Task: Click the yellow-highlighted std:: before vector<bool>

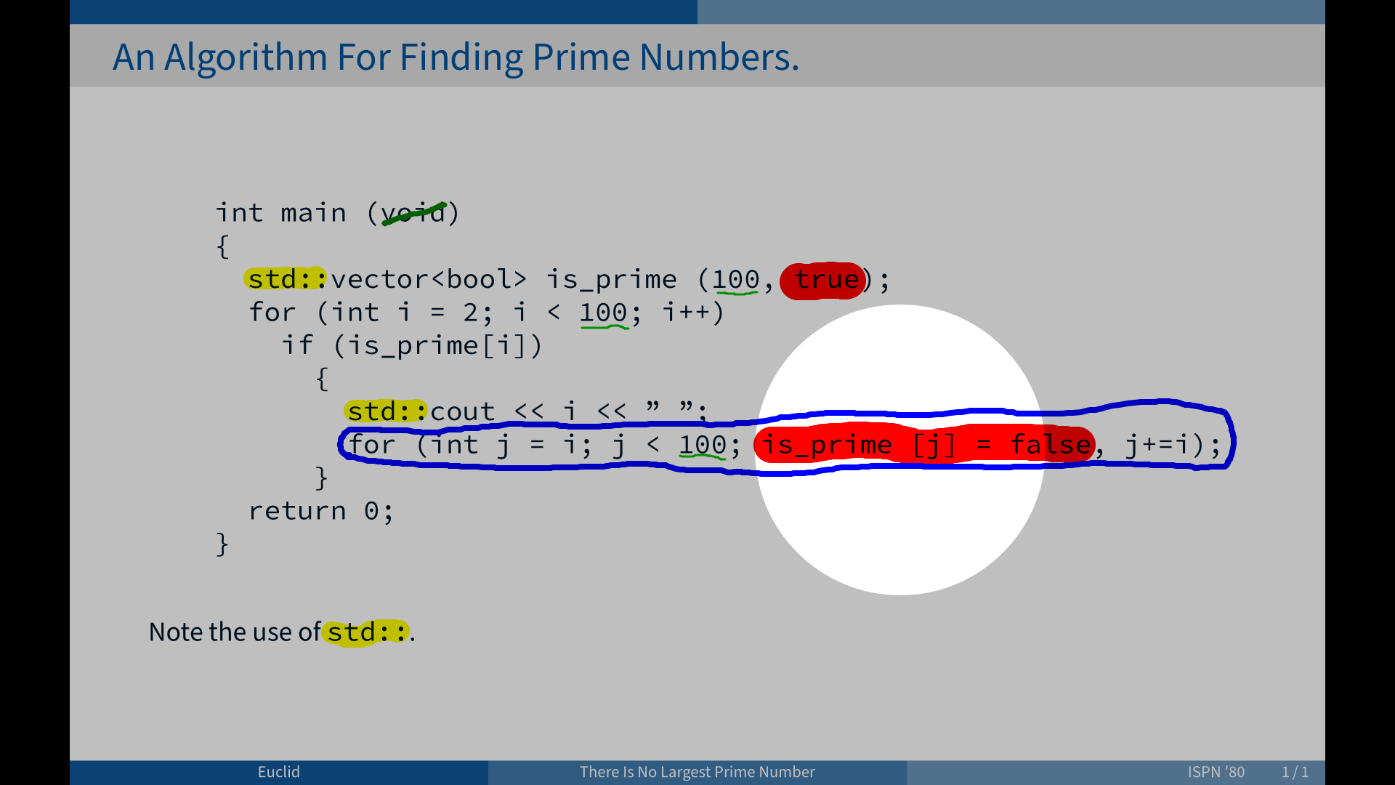Action: (285, 279)
